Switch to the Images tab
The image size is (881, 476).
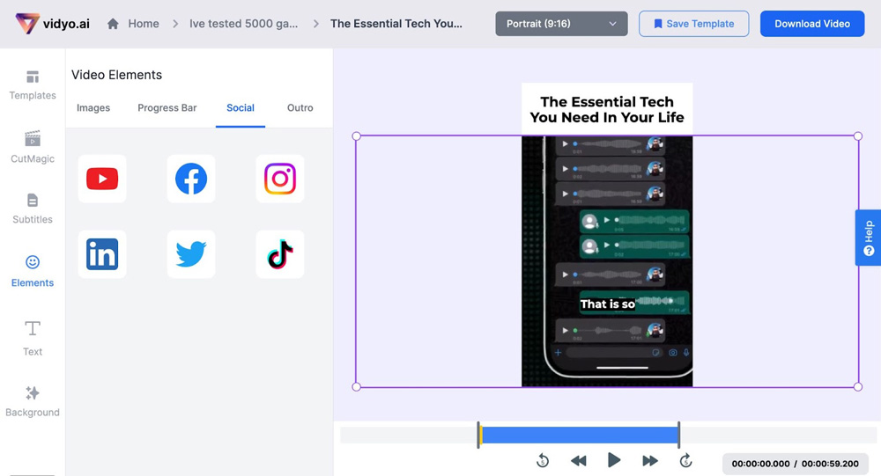click(93, 107)
